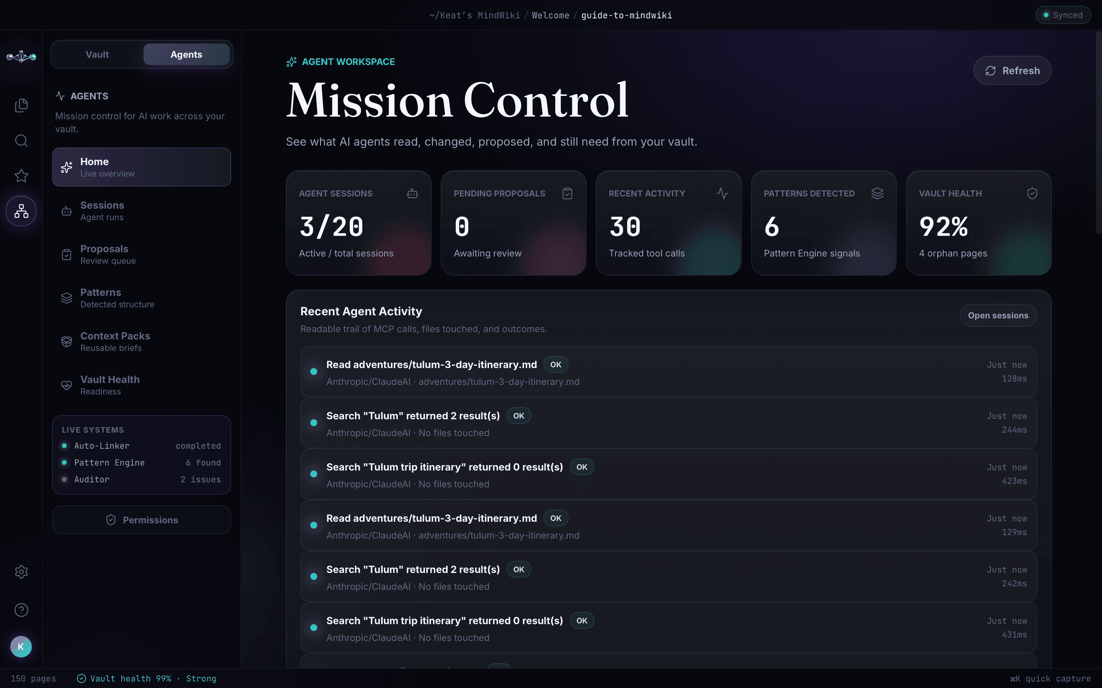The image size is (1102, 688).
Task: Open Sessions Agent runs nav item
Action: point(142,211)
